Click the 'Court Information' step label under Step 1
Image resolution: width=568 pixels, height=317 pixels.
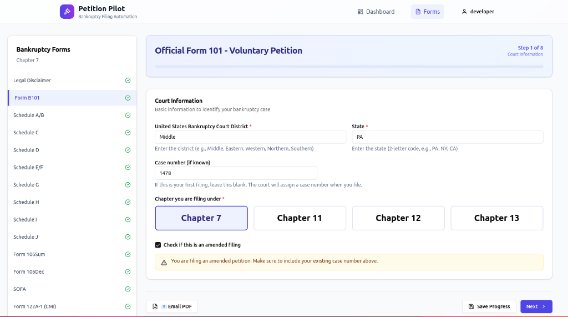pyautogui.click(x=525, y=54)
